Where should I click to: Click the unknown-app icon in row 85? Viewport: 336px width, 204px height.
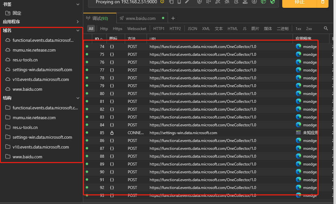pos(299,133)
